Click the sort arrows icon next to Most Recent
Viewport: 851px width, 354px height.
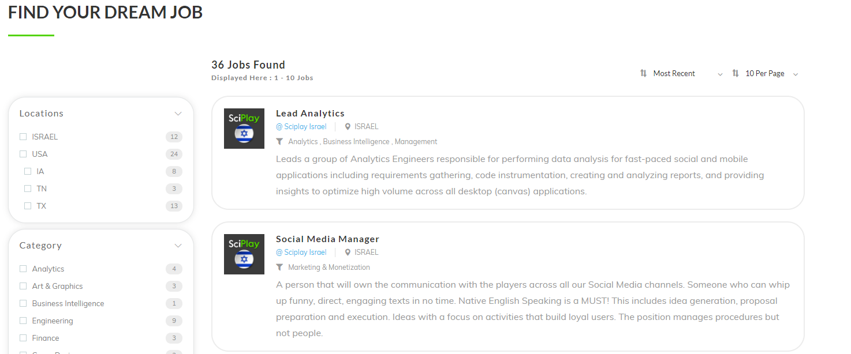tap(643, 73)
